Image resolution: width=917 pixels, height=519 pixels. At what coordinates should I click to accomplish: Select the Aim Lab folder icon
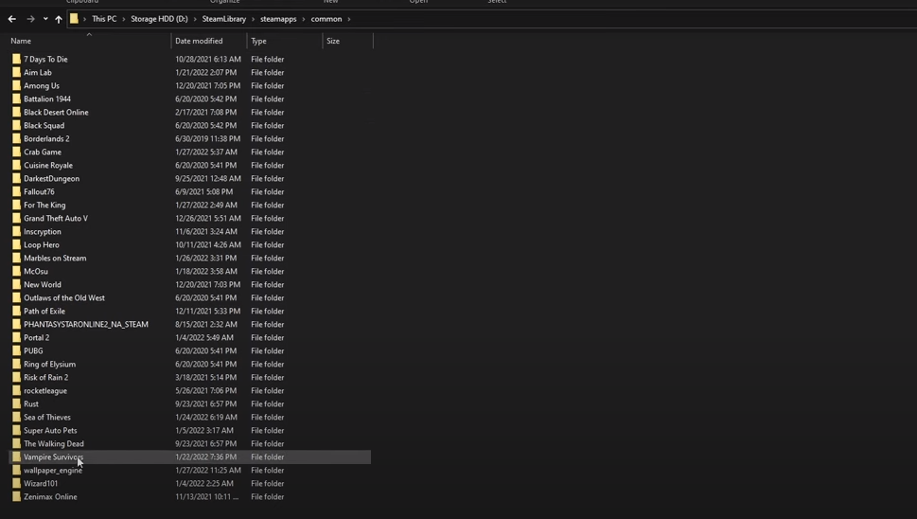click(16, 73)
